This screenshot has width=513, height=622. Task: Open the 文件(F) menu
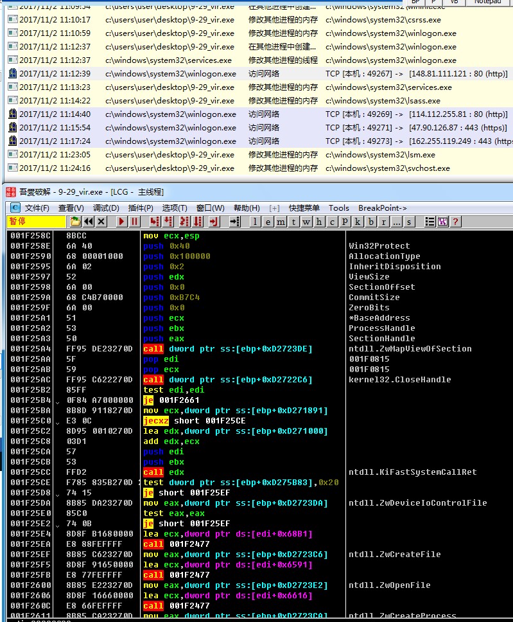37,208
